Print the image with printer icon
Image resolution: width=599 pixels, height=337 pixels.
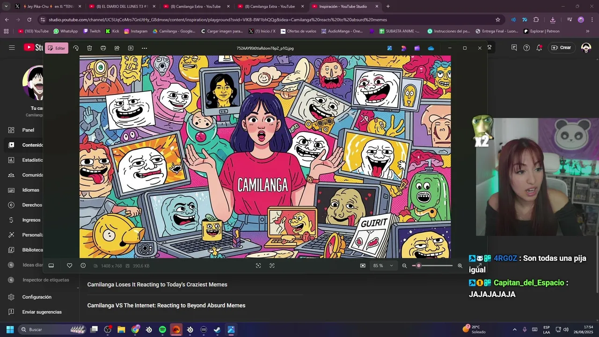[x=103, y=48]
